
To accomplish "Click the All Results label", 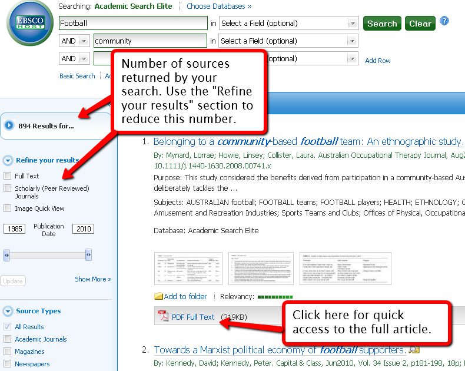I will (x=29, y=327).
